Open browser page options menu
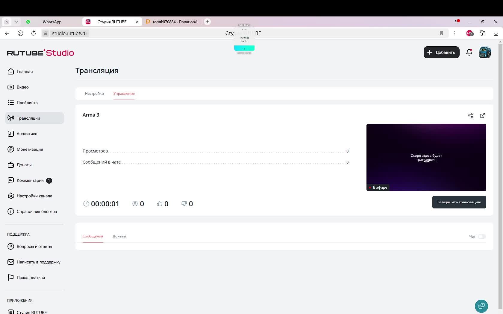This screenshot has height=314, width=503. click(x=455, y=33)
